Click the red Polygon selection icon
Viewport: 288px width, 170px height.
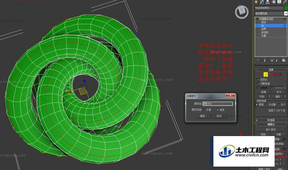[x=275, y=74]
